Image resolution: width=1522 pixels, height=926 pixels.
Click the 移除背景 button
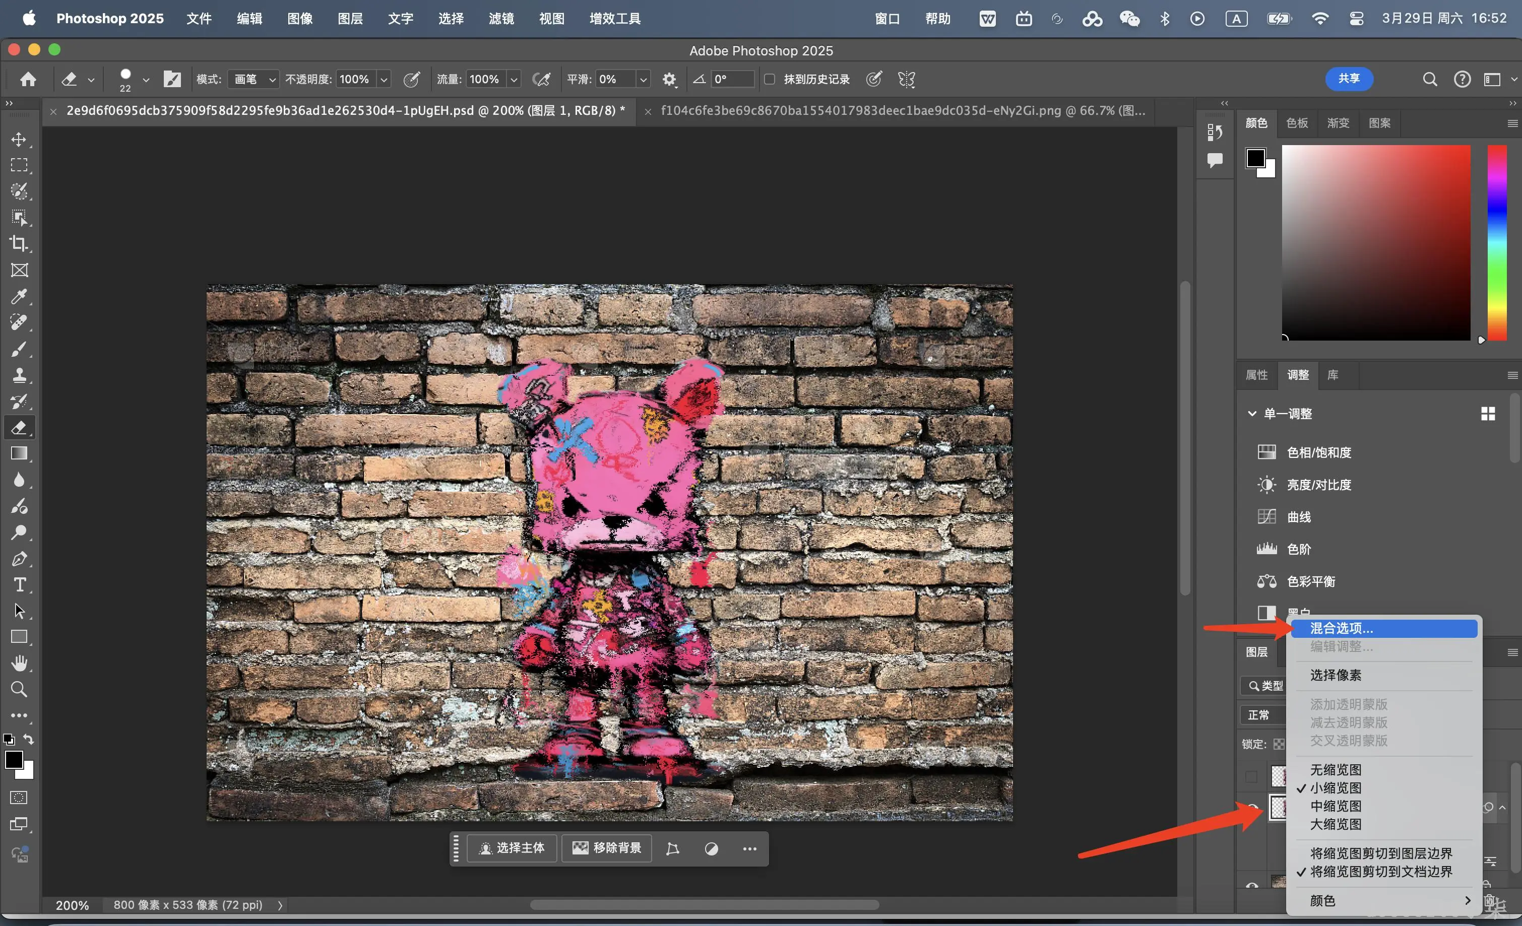coord(607,847)
